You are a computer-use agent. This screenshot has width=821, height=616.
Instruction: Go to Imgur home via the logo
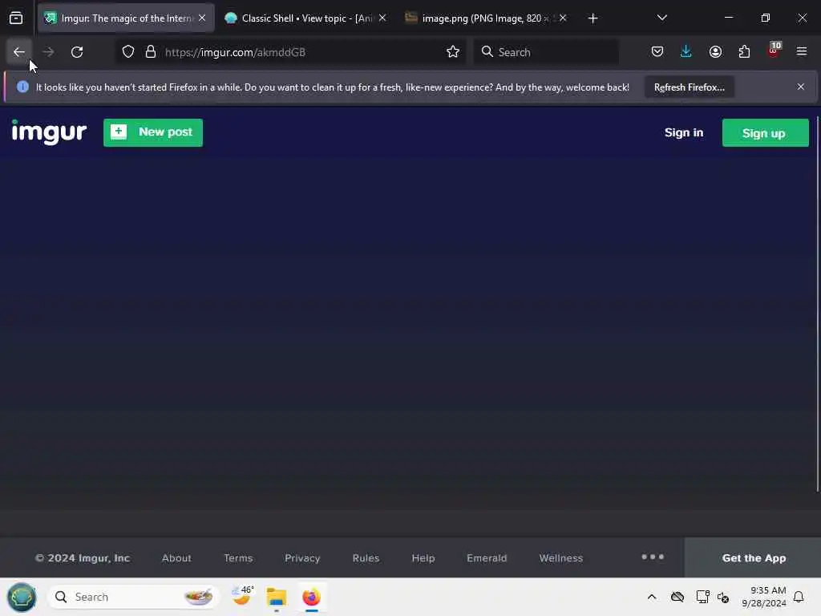coord(49,132)
